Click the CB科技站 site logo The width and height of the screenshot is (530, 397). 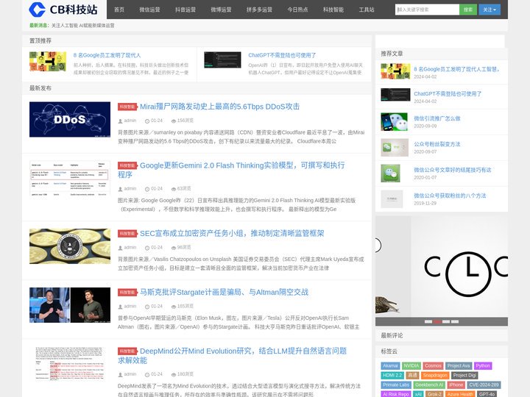63,10
